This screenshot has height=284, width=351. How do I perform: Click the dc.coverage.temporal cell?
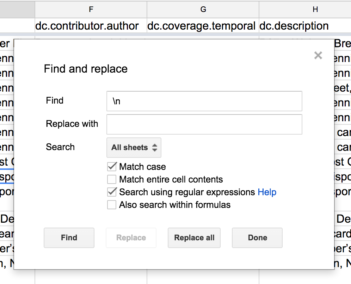coord(201,26)
